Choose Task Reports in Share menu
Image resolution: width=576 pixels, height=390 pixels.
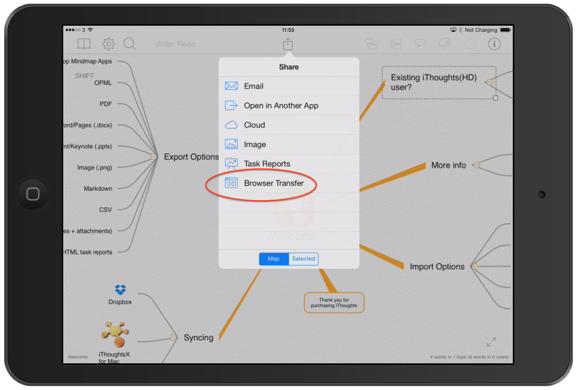click(289, 164)
